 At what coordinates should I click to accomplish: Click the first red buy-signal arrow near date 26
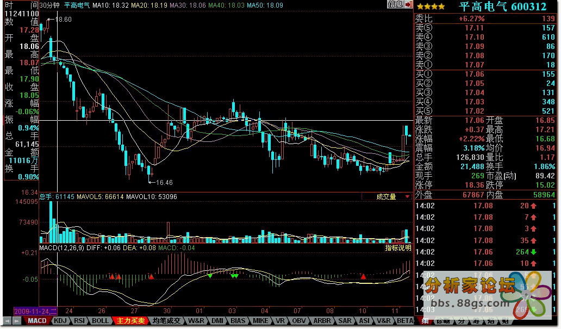click(x=113, y=276)
